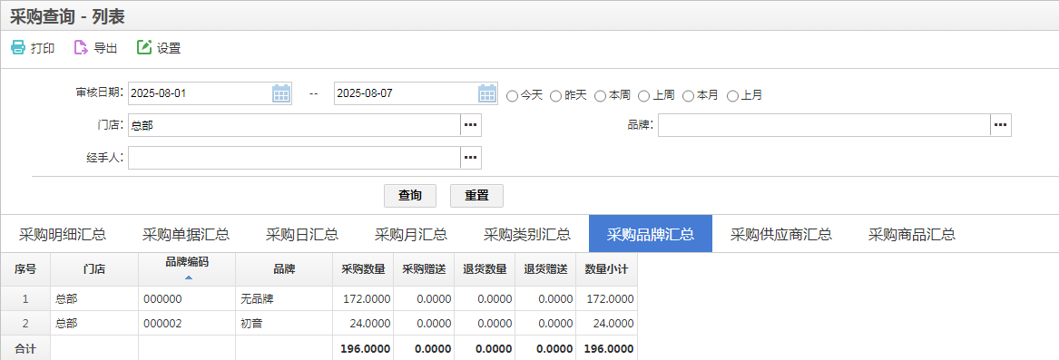Click the 数量小计 column header
Image resolution: width=1059 pixels, height=360 pixels.
pos(606,268)
